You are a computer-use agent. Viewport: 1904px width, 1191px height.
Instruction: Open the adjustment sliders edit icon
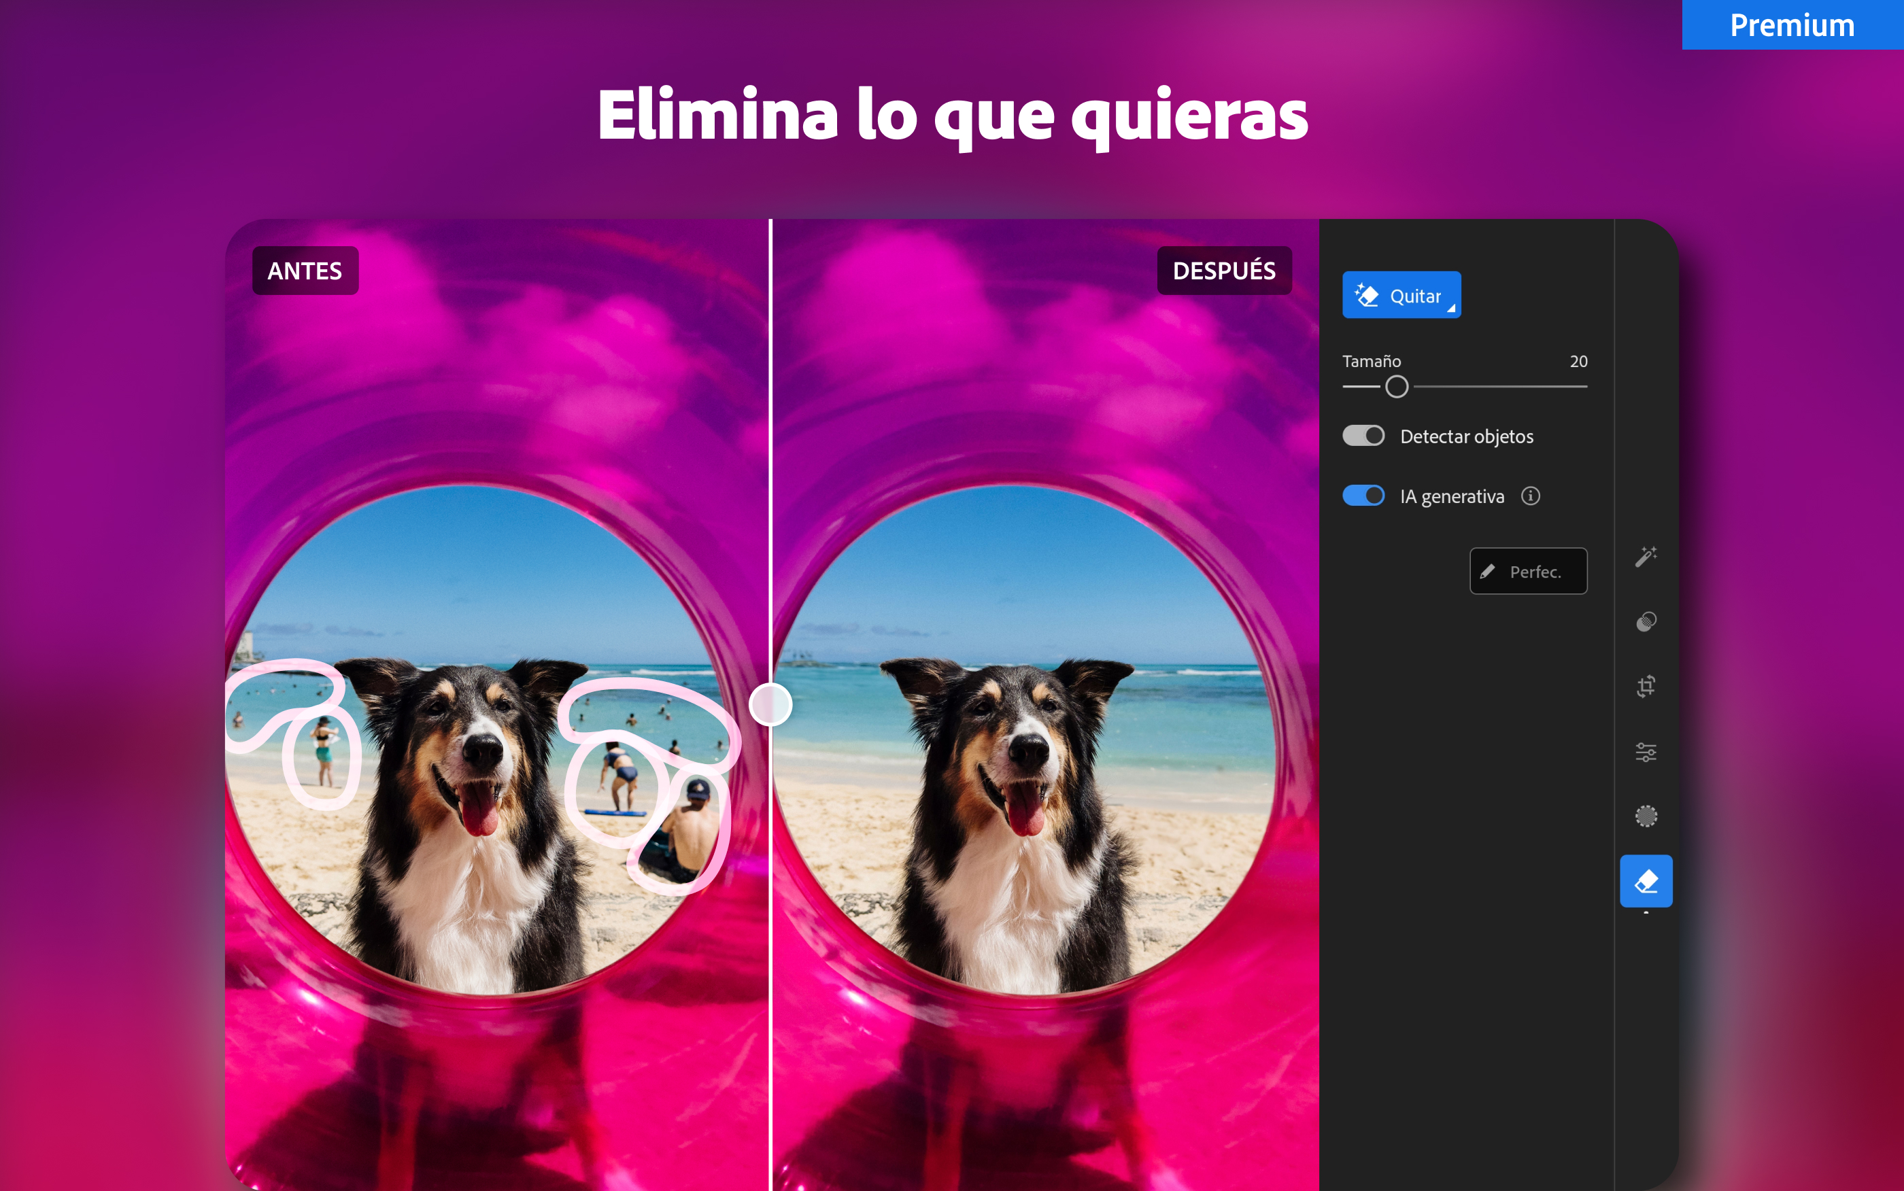click(x=1646, y=751)
